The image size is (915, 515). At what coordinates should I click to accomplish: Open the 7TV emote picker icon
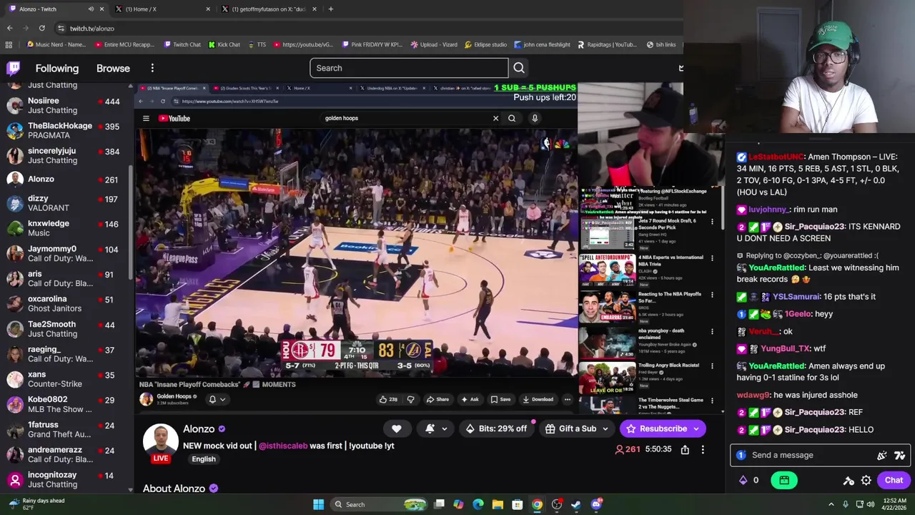[899, 455]
